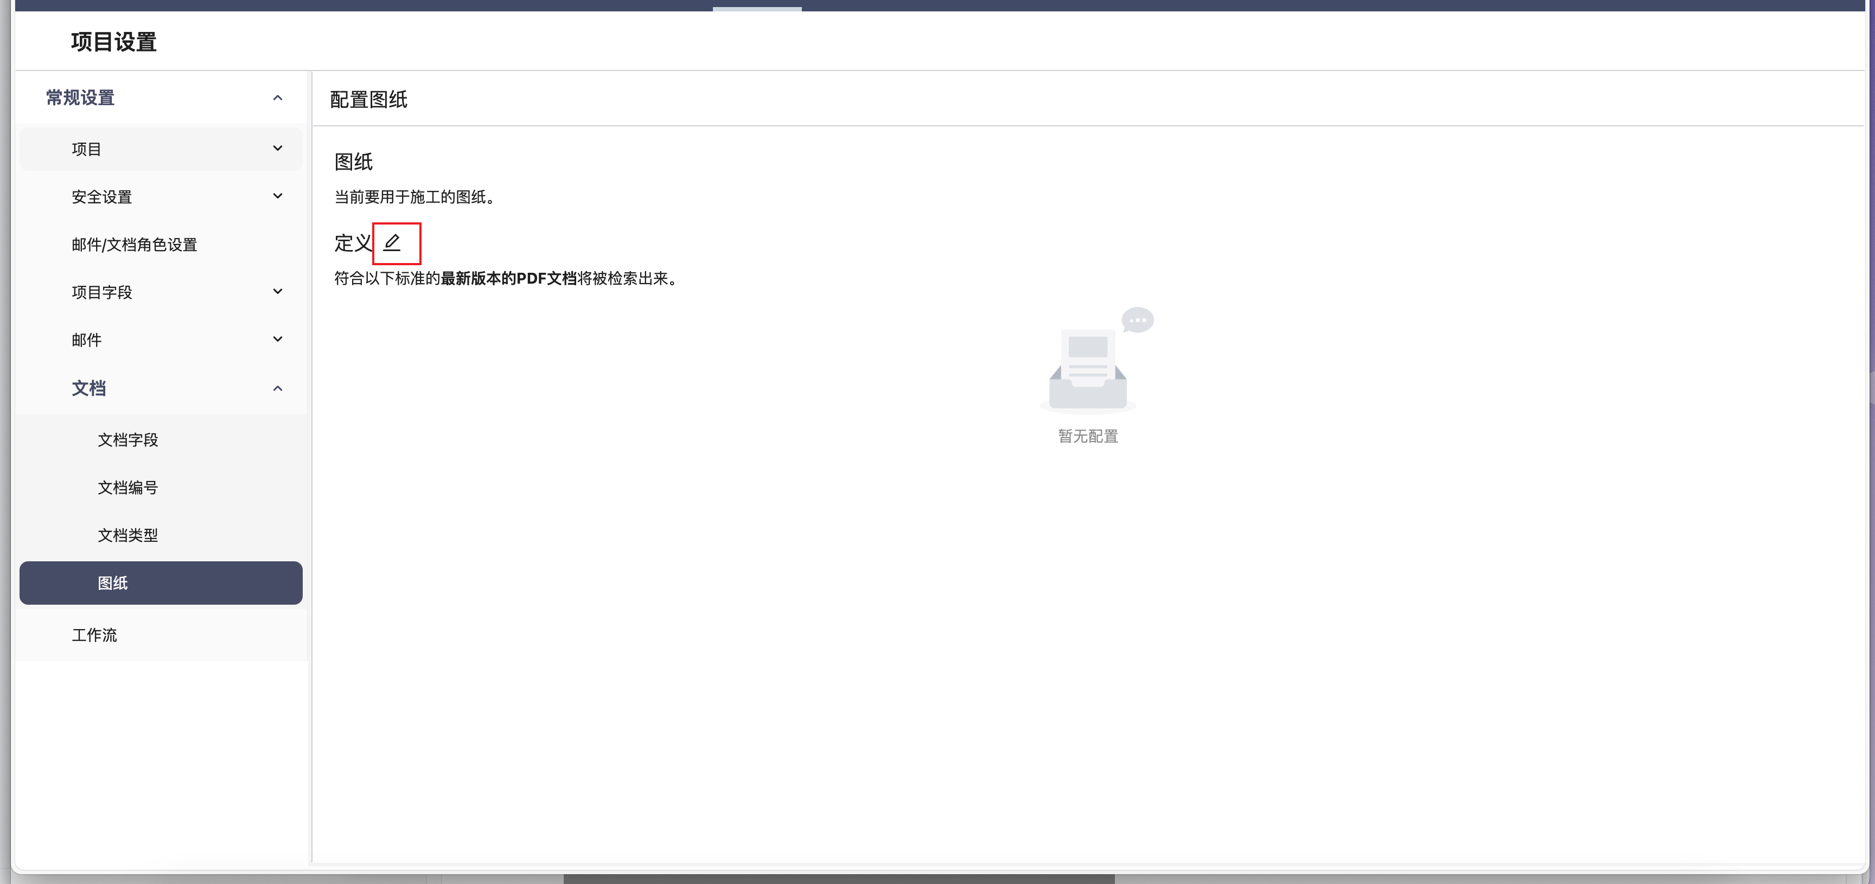Collapse the 常规设置 section chevron

pyautogui.click(x=277, y=98)
